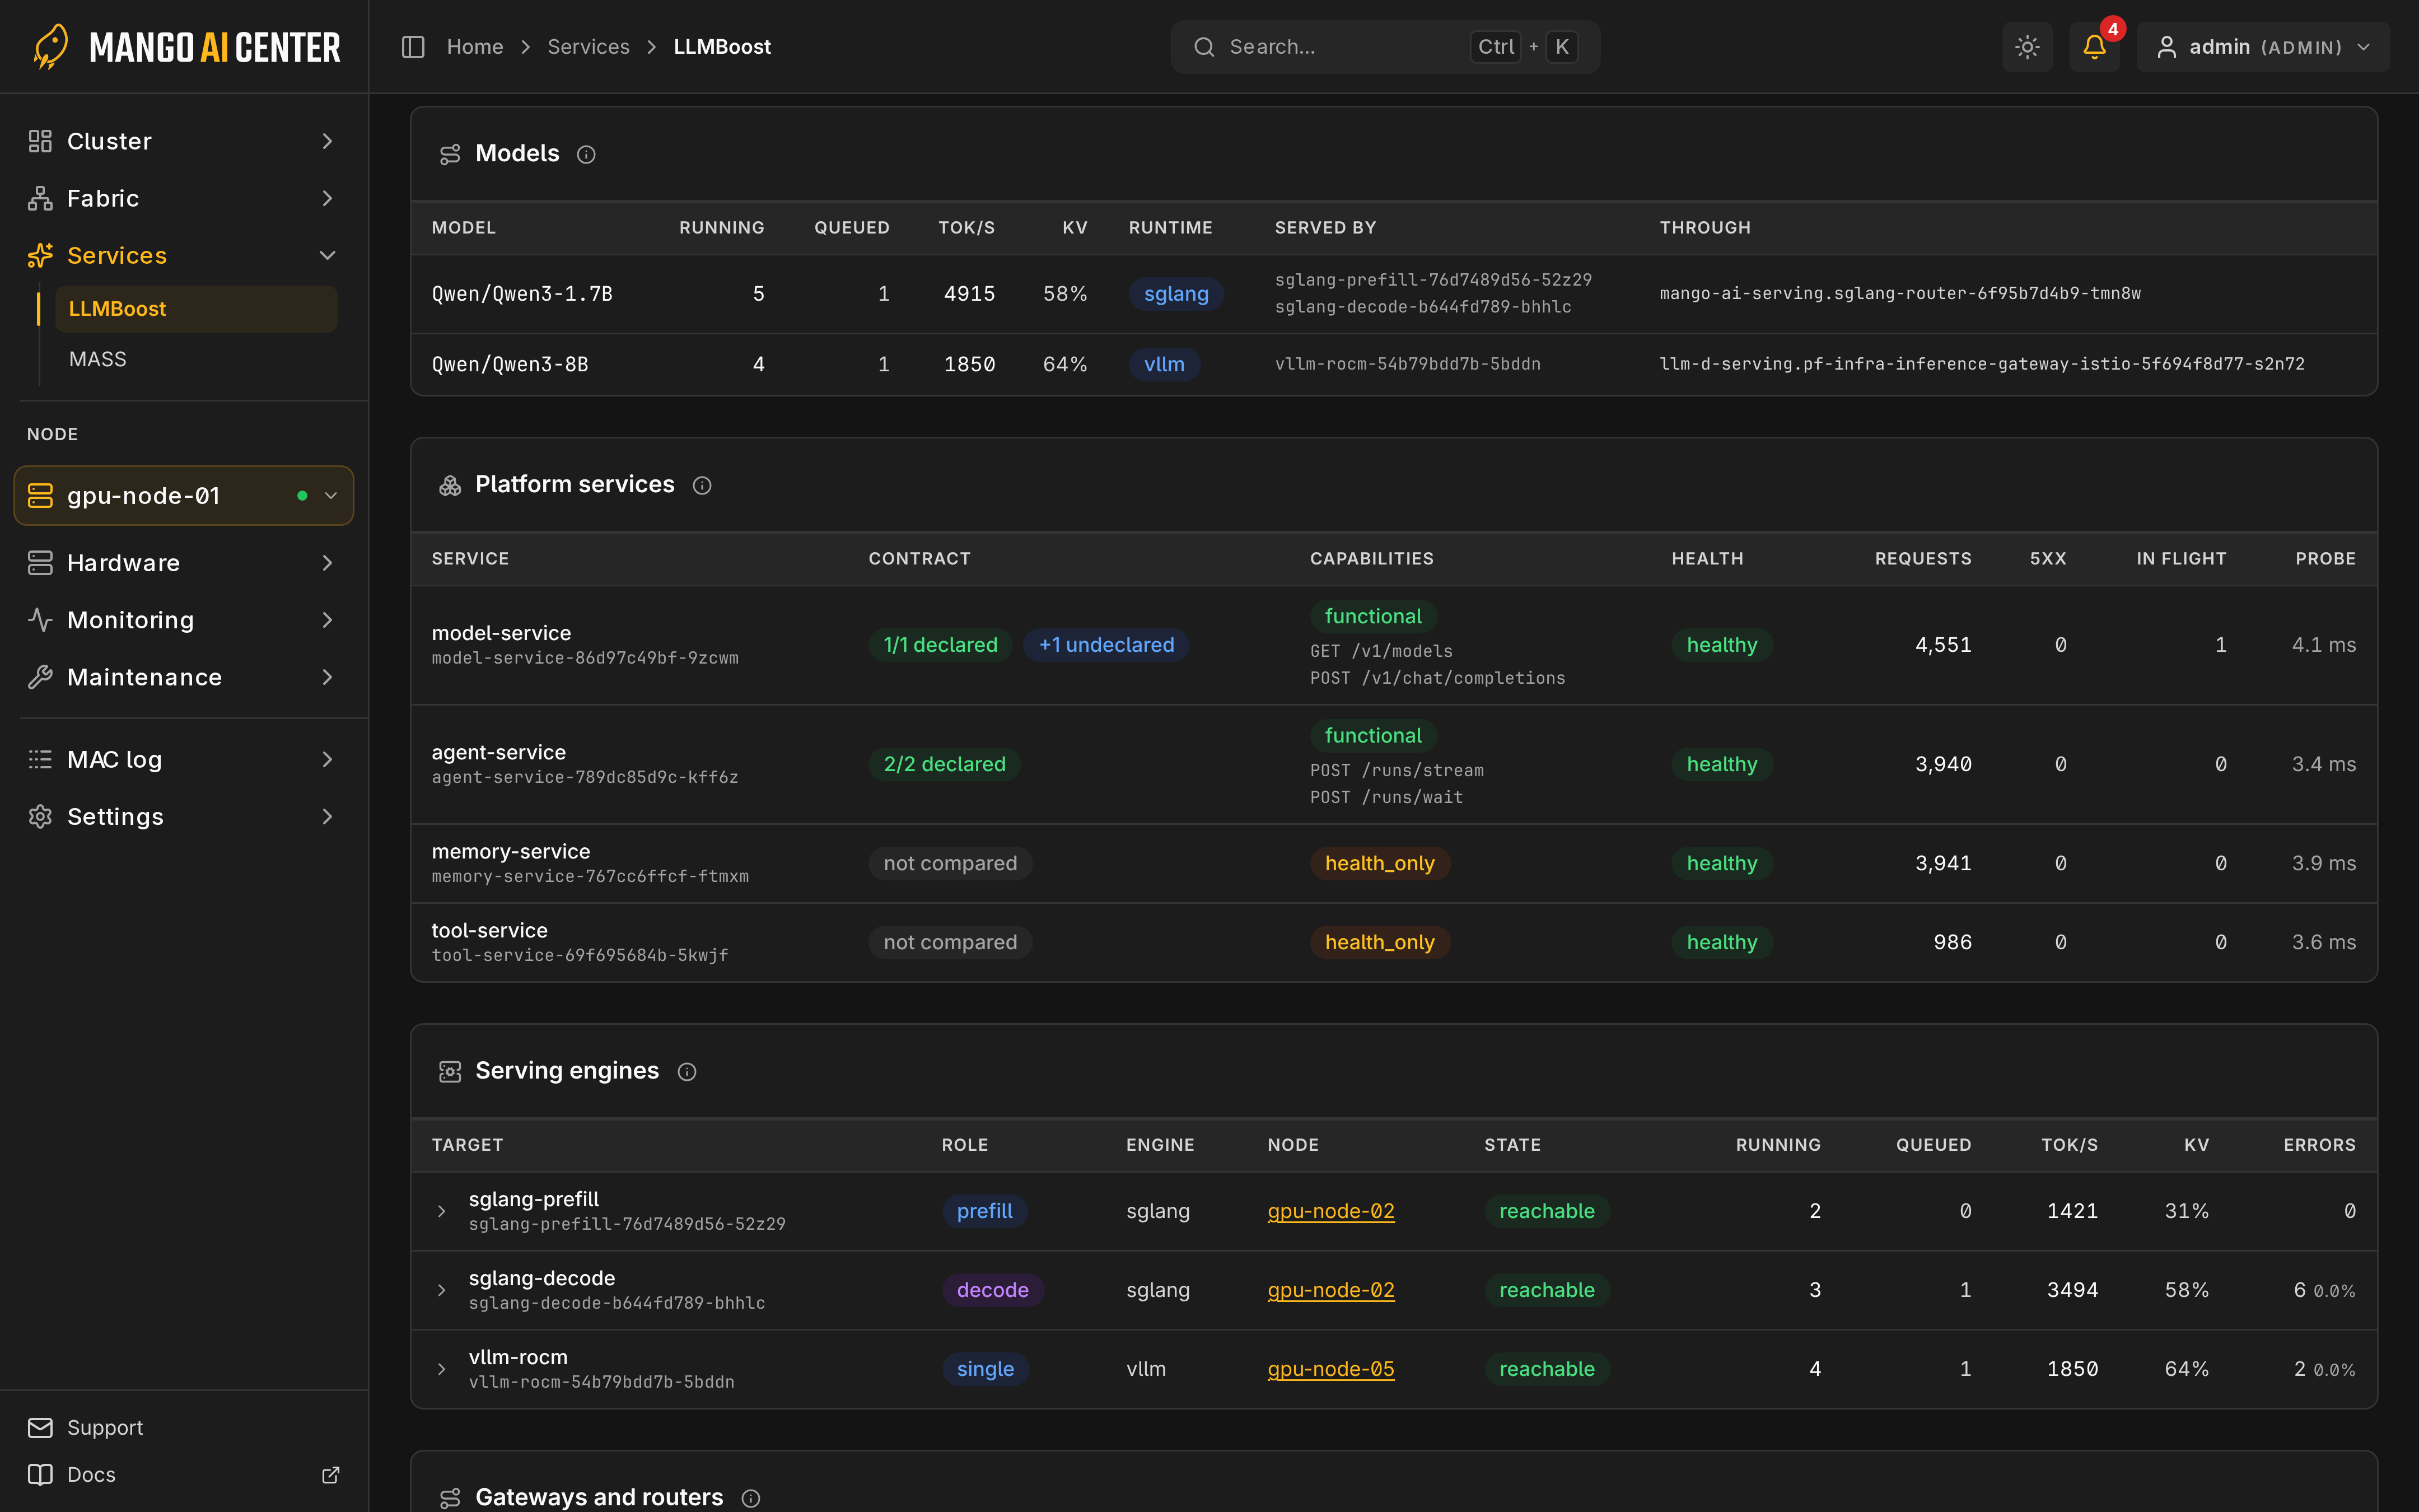Click the Monitoring pulse icon
This screenshot has height=1512, width=2419.
[40, 620]
